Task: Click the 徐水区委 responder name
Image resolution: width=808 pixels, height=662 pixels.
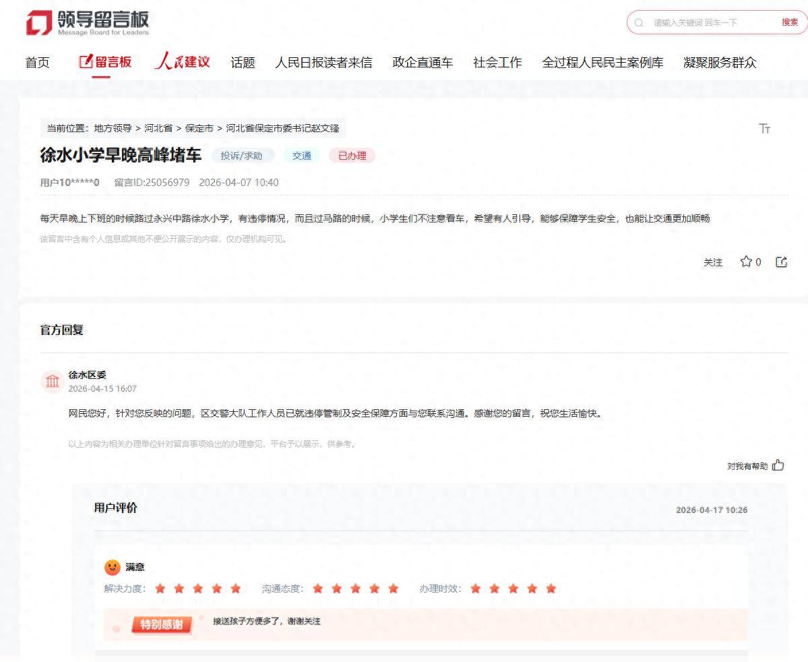Action: click(87, 375)
